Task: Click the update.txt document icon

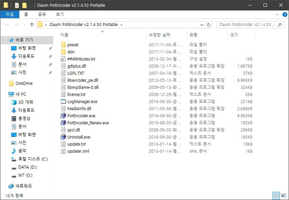Action: point(63,144)
